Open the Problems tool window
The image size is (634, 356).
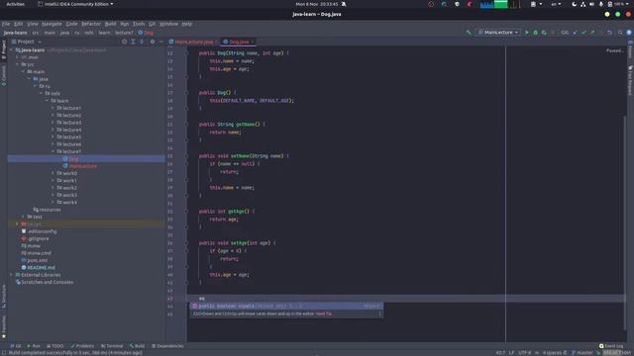82,346
